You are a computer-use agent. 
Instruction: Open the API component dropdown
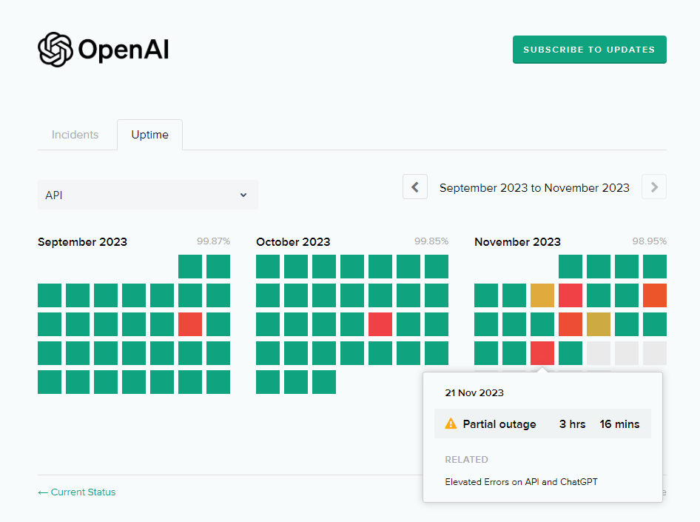pos(148,195)
